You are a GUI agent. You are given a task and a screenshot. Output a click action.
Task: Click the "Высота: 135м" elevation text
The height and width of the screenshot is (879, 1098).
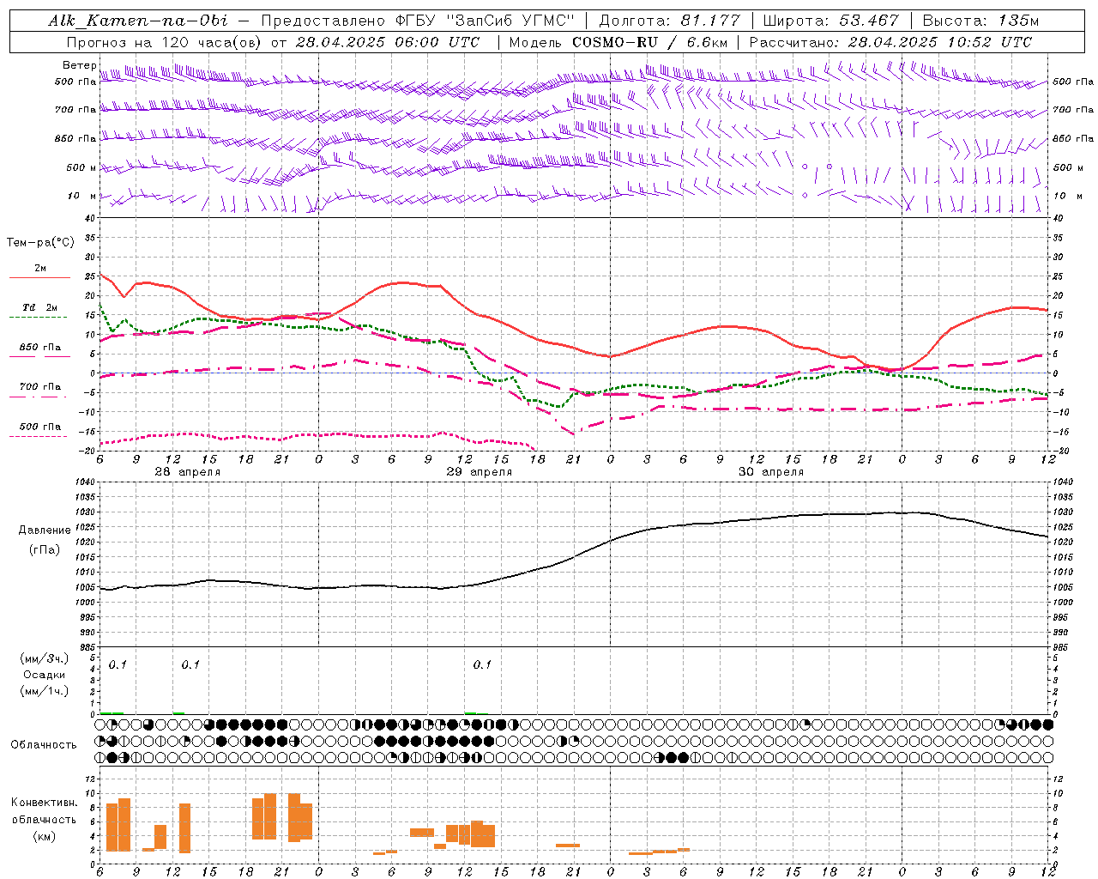(980, 21)
